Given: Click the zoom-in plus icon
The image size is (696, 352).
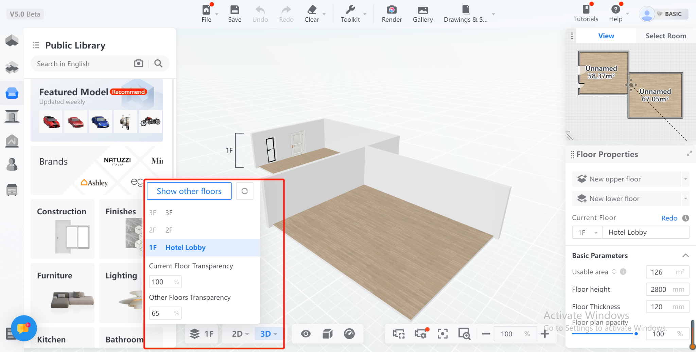Looking at the screenshot, I should (545, 334).
